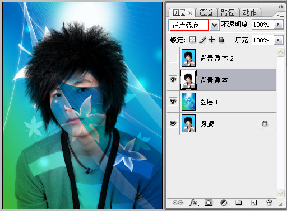The height and width of the screenshot is (211, 287).
Task: Create a new layer group folder
Action: tap(239, 202)
